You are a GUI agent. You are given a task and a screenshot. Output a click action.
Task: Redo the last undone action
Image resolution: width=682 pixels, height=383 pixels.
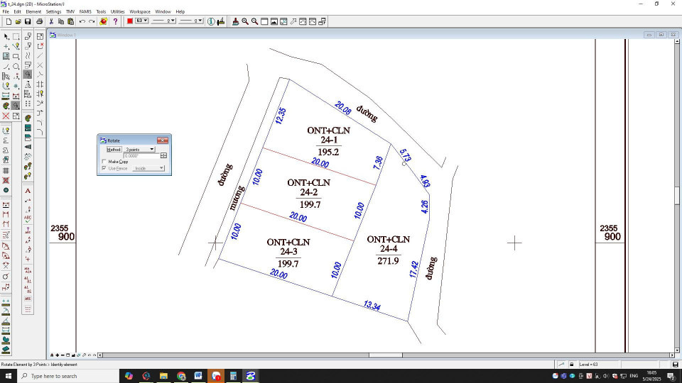[92, 22]
